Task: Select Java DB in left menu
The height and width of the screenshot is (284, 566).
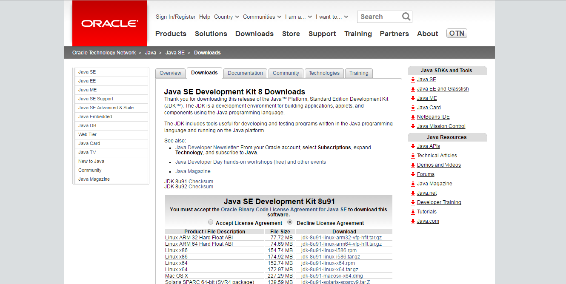Action: [87, 125]
